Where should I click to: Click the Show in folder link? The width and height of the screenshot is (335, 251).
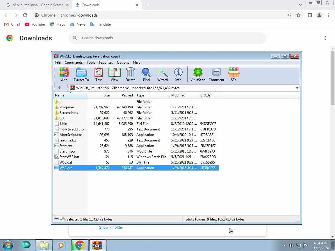tap(111, 227)
